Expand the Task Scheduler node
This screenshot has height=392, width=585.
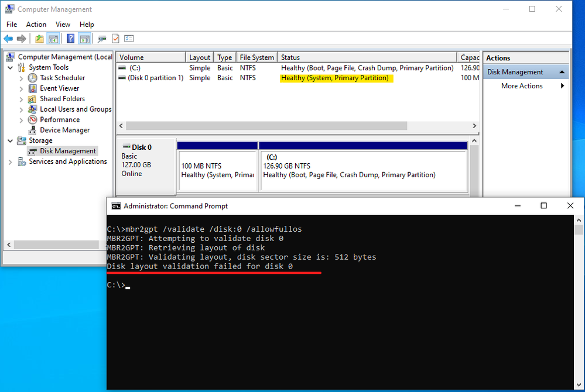[x=21, y=78]
